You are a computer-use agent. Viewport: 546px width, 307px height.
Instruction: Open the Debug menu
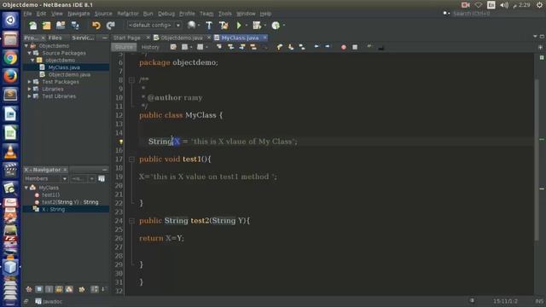pos(166,14)
